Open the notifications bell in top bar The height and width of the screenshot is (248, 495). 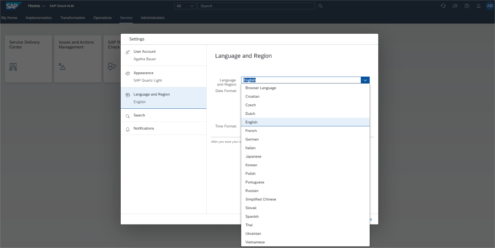point(478,6)
